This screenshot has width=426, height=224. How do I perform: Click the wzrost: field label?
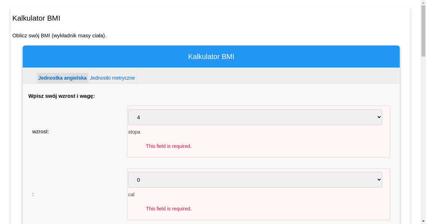point(40,132)
